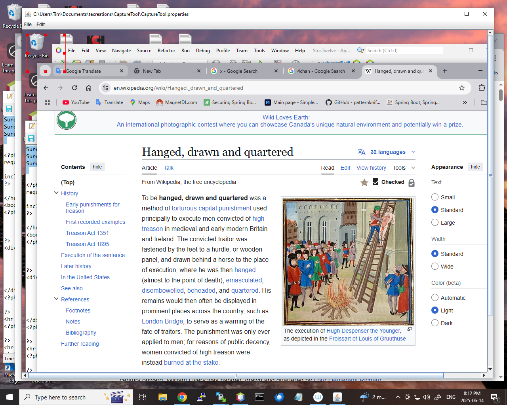Open the Hugh Despenser the Younger link
Image resolution: width=507 pixels, height=405 pixels.
click(364, 331)
